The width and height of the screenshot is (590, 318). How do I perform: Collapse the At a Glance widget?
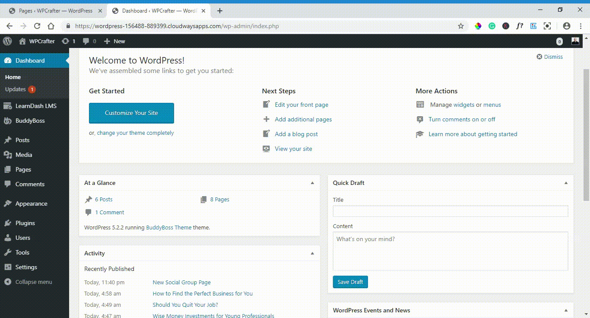click(x=313, y=183)
